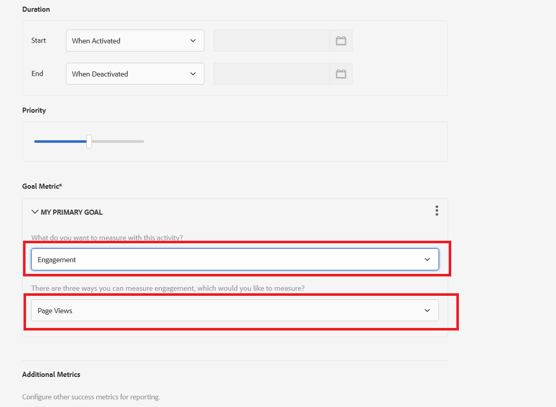556x407 pixels.
Task: Click the MY PRIMARY GOAL header text
Action: [x=72, y=212]
